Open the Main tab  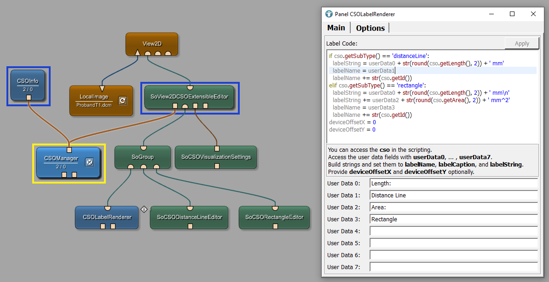click(x=336, y=28)
